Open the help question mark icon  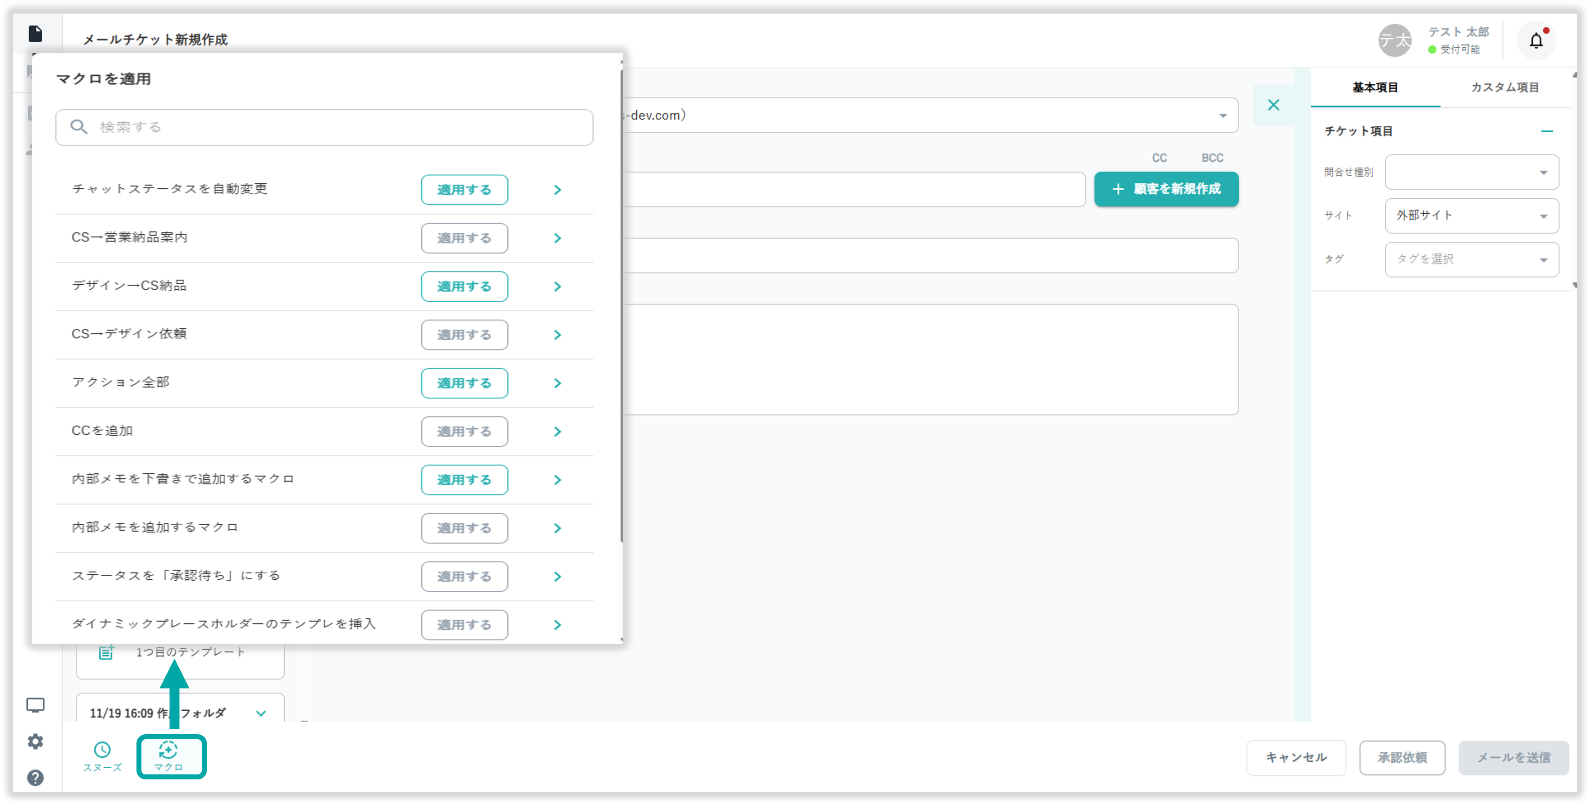point(36,777)
